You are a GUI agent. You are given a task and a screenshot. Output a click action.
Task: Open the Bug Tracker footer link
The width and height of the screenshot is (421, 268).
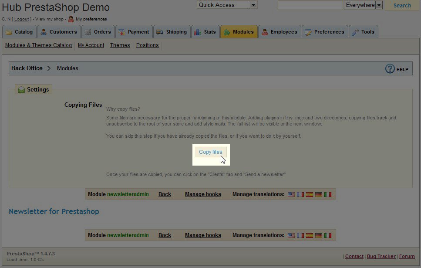click(381, 256)
